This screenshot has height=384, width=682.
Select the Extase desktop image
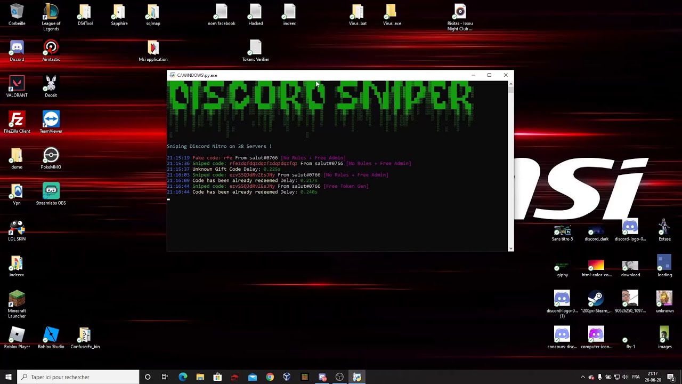pos(664,230)
